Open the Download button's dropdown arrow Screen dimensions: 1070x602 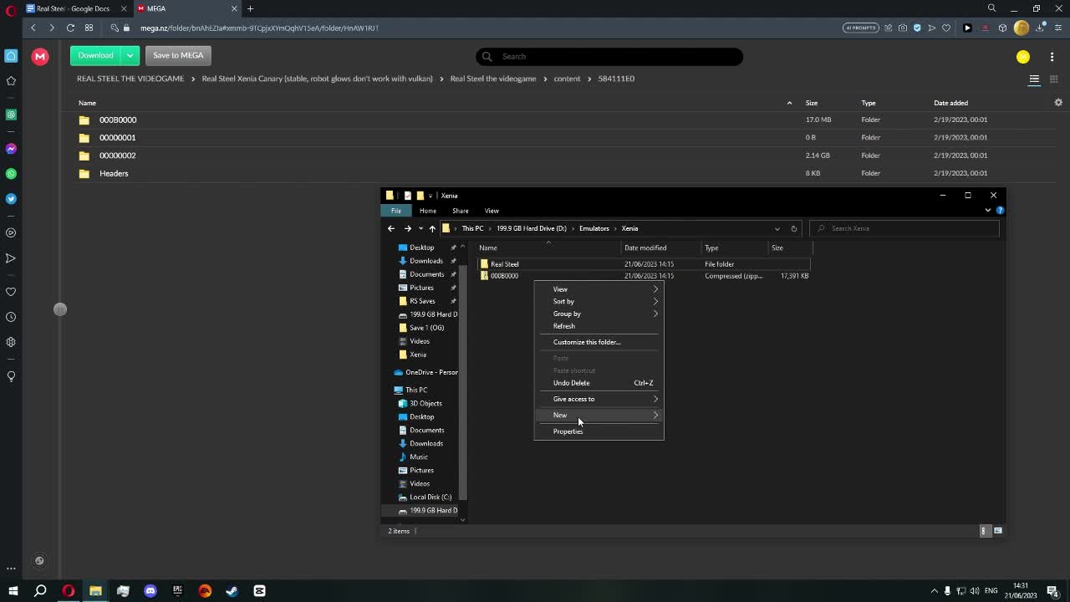(128, 55)
